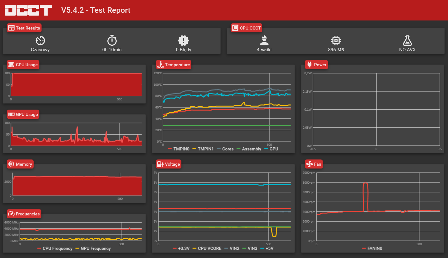This screenshot has height=258, width=448.
Task: Click the stopwatch icon above 0h 10min
Action: pyautogui.click(x=112, y=40)
